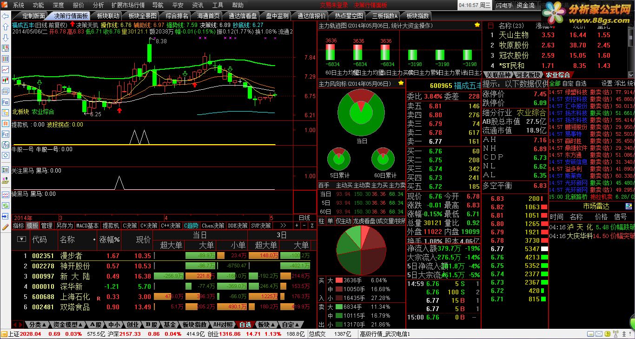Open the 分析 menu
635x339 pixels.
tap(98, 5)
